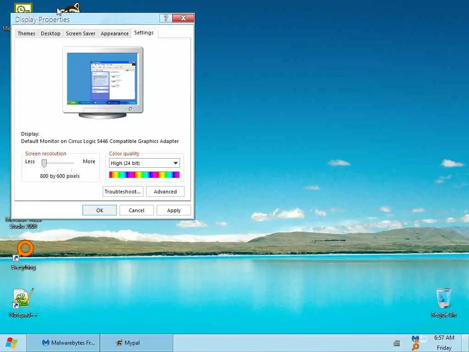Confirm with the OK button
The width and height of the screenshot is (469, 352).
(x=99, y=210)
